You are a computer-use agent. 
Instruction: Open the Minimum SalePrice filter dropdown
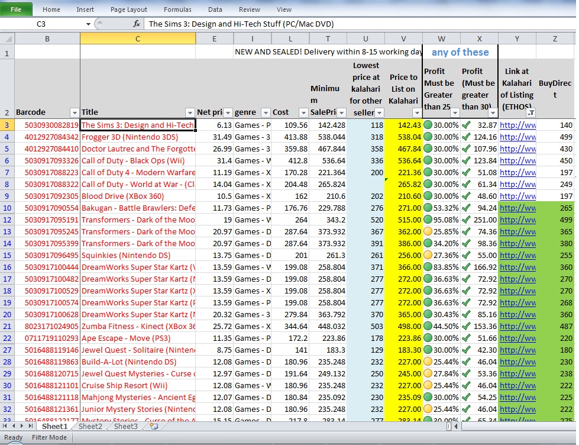point(342,112)
